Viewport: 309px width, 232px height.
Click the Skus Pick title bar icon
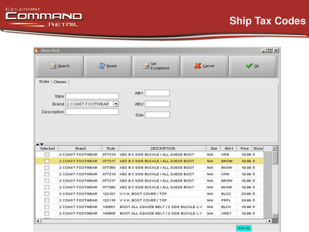(37, 50)
